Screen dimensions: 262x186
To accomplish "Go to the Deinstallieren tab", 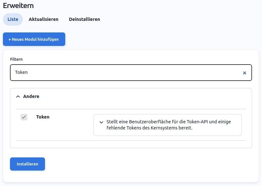I will (x=84, y=19).
